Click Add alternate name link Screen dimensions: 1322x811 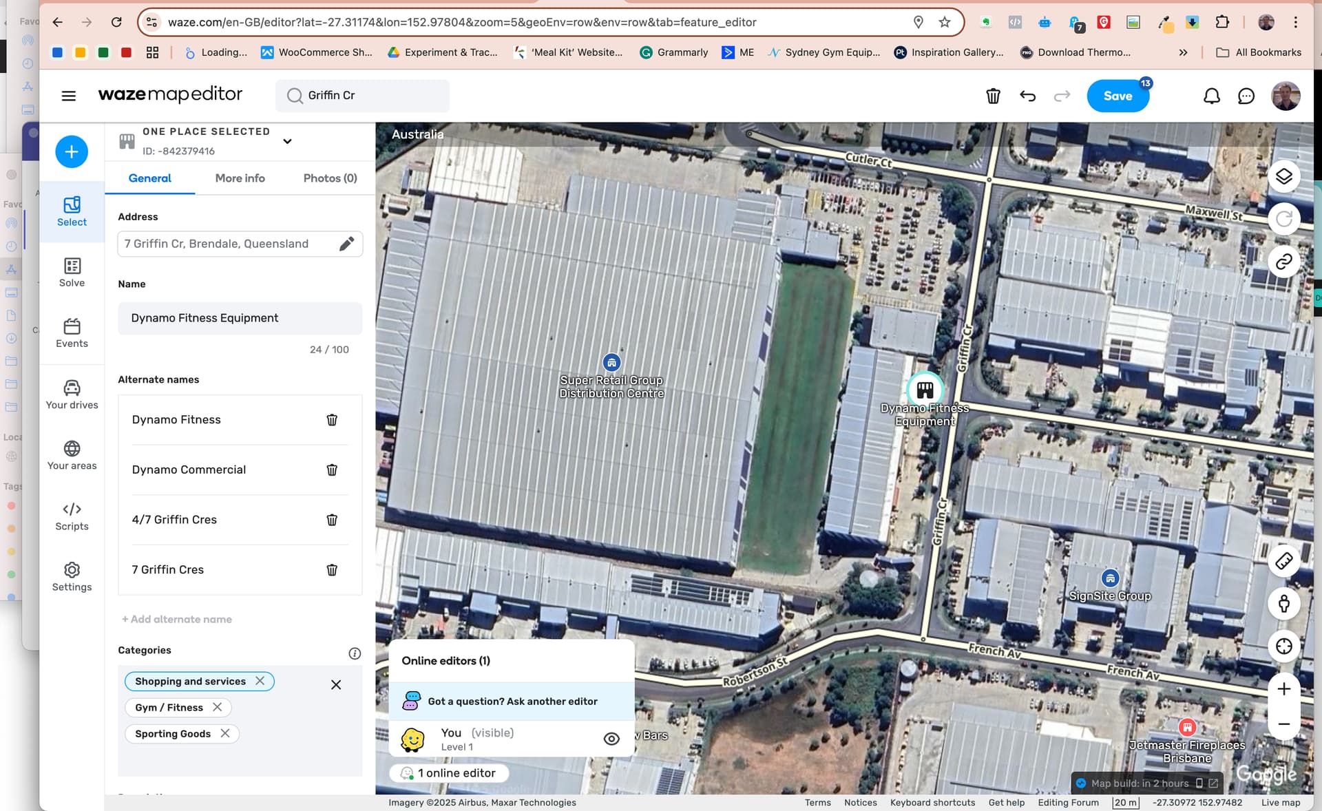coord(177,619)
